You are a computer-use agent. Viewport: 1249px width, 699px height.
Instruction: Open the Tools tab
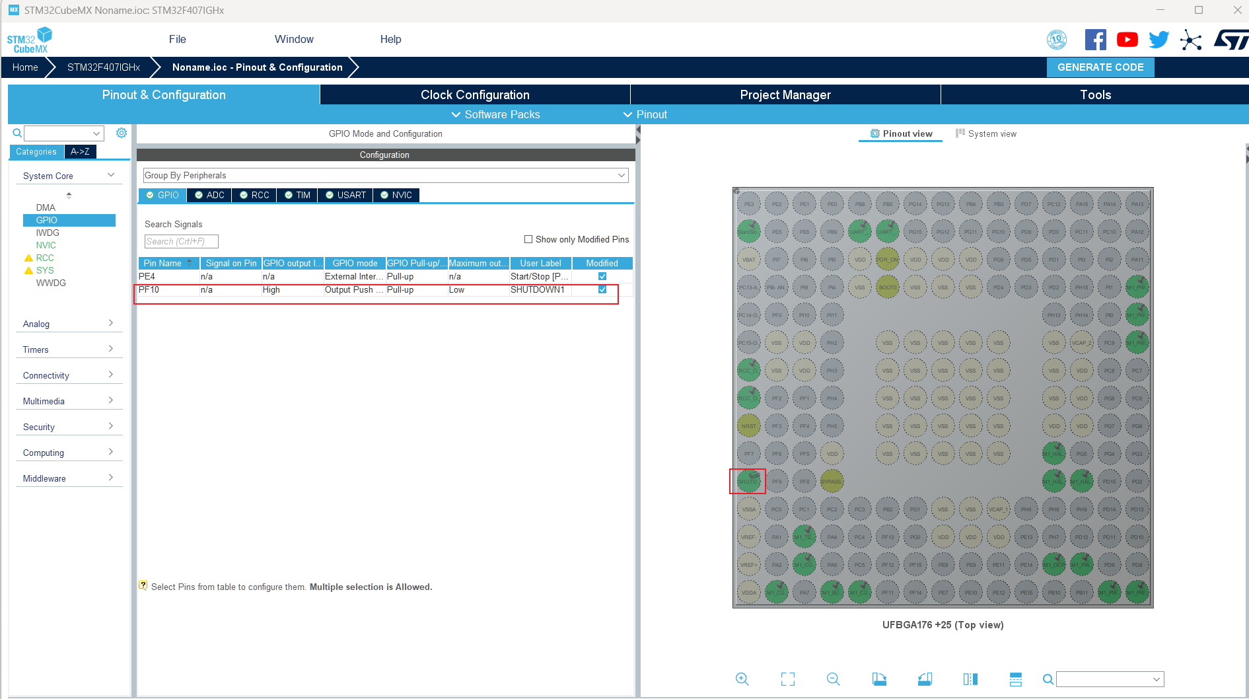(1095, 94)
